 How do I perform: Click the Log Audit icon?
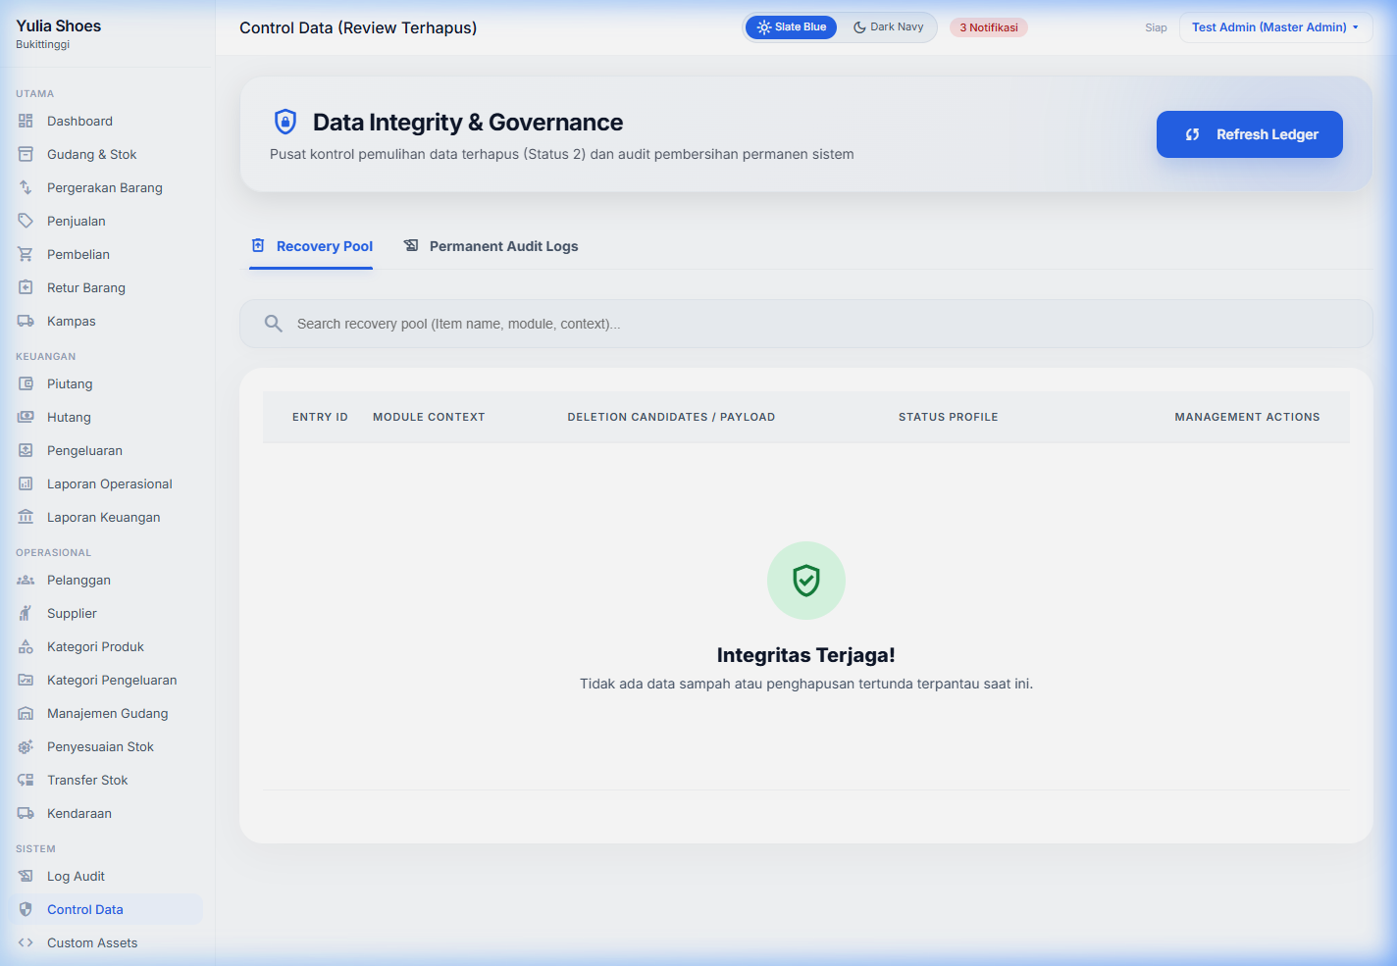tap(26, 876)
